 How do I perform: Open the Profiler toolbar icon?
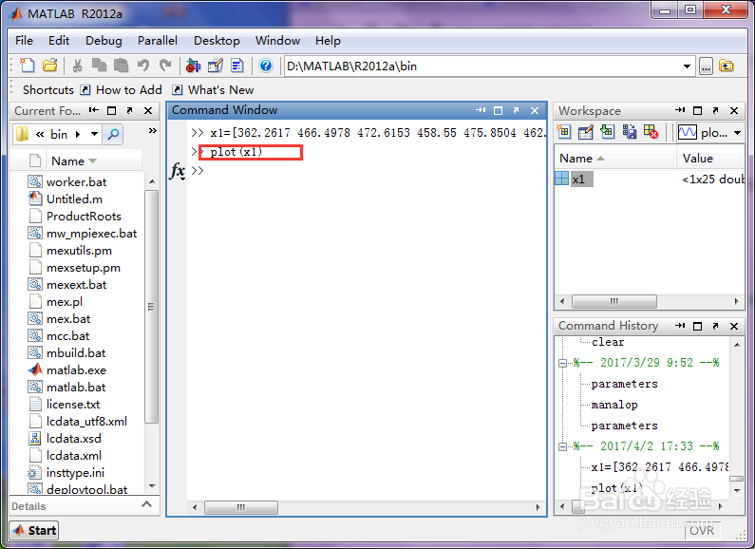tap(237, 66)
